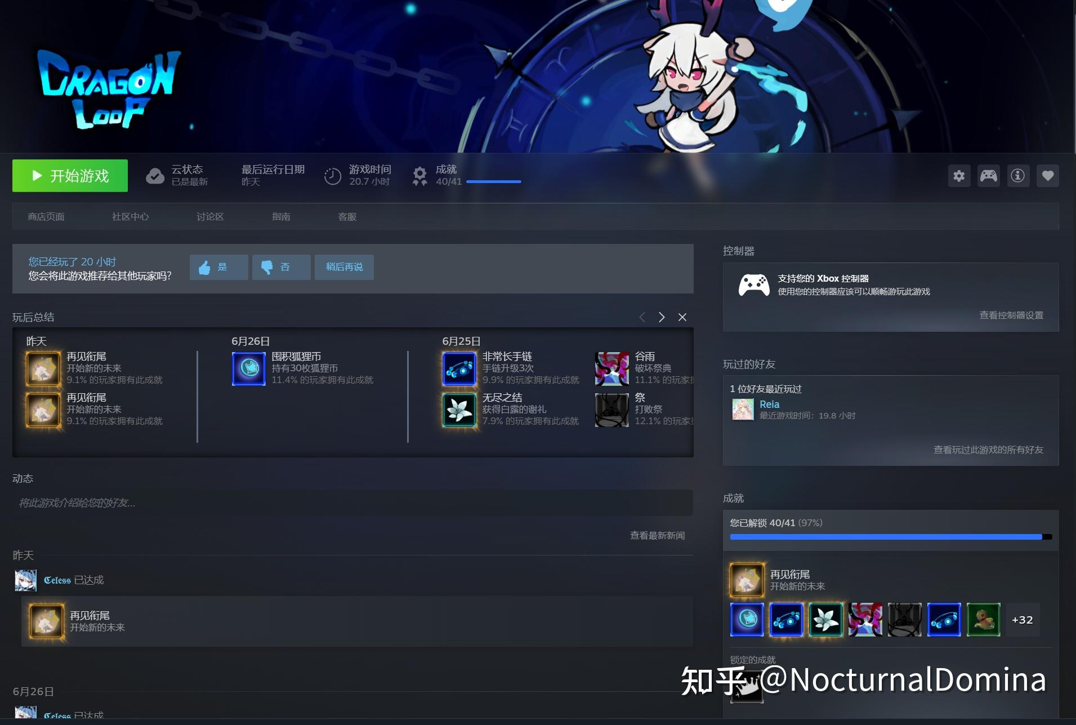Go to next 玩后总结 page arrow

(662, 317)
